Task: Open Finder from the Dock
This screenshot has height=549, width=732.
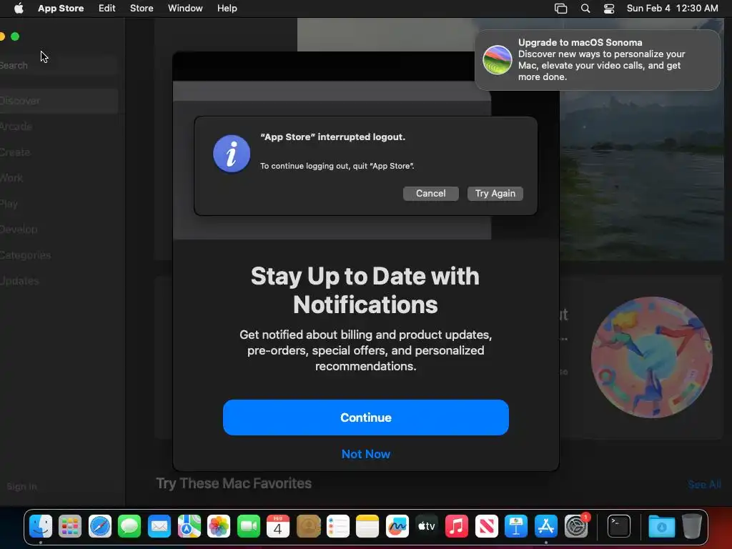Action: pyautogui.click(x=41, y=527)
